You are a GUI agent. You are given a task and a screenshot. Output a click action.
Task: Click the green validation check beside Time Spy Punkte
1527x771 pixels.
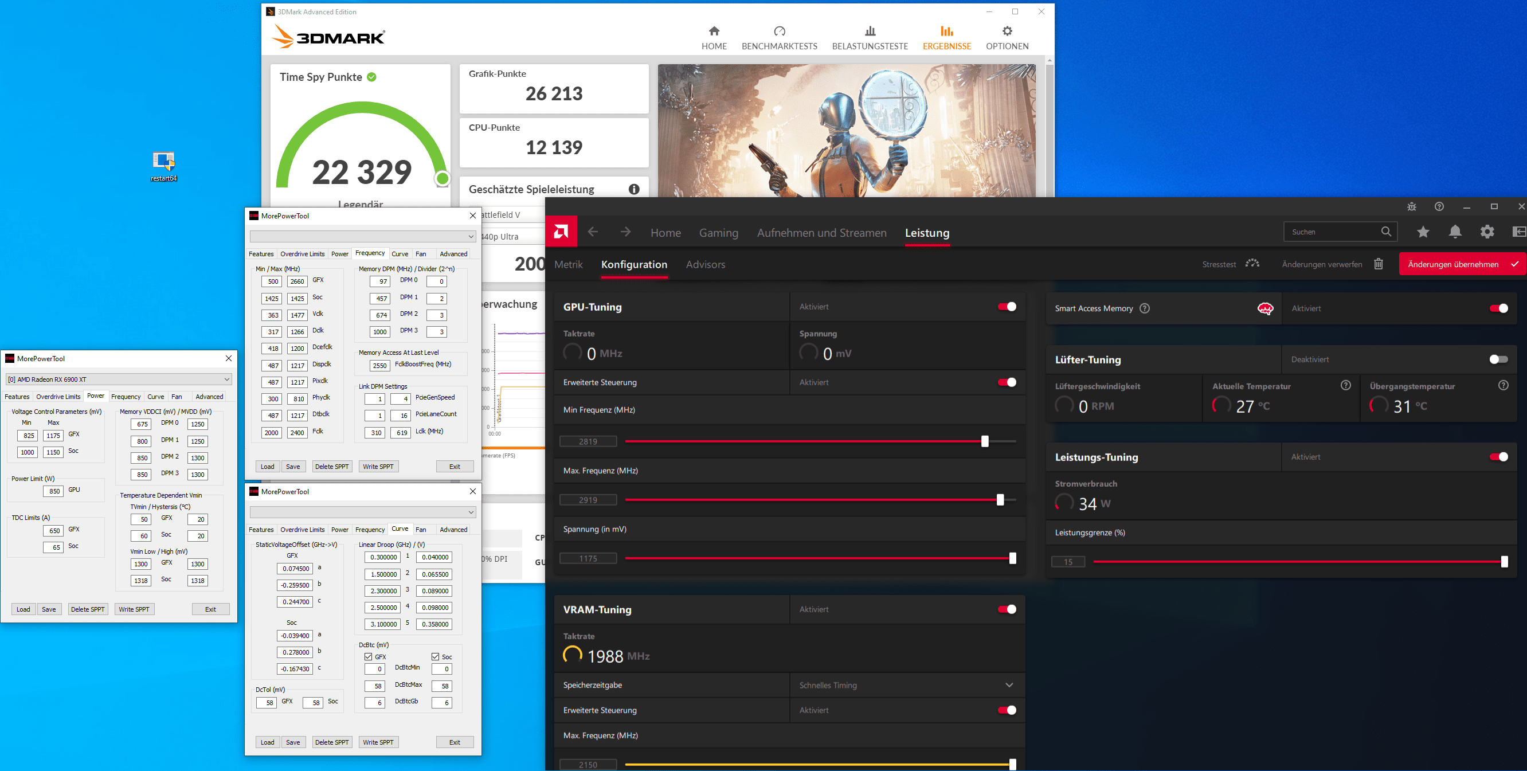(x=371, y=77)
